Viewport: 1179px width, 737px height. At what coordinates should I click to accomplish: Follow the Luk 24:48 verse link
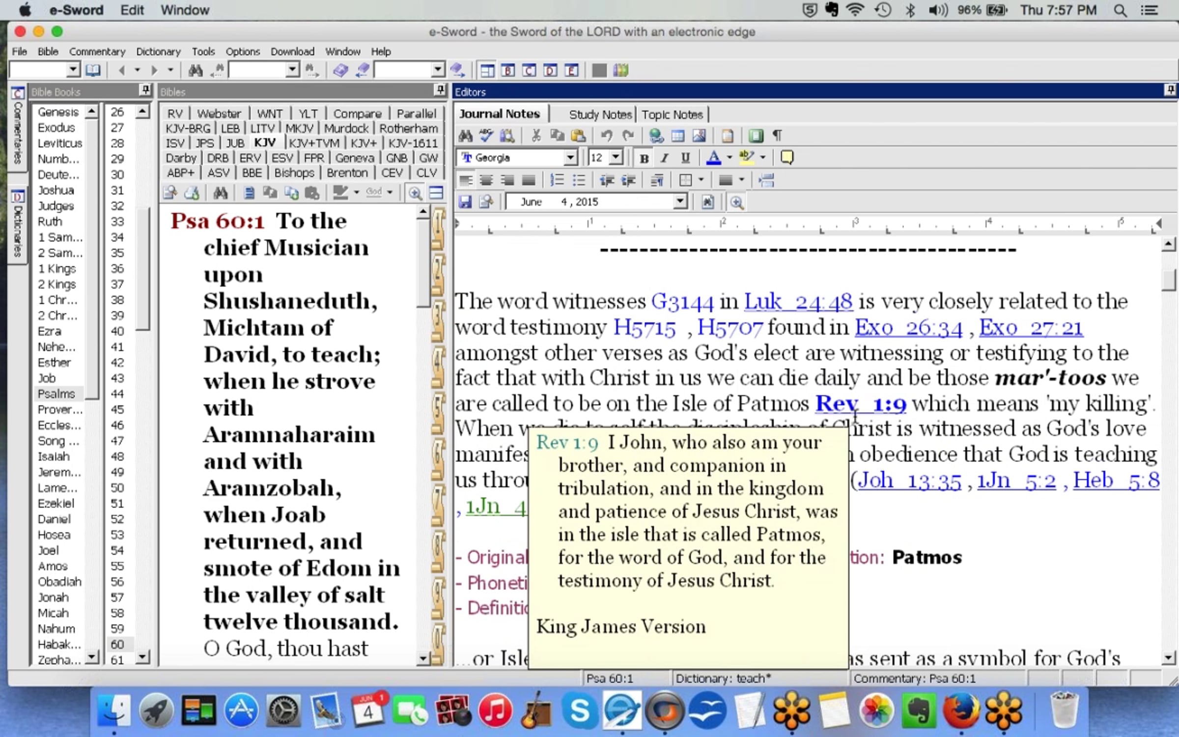pos(798,302)
